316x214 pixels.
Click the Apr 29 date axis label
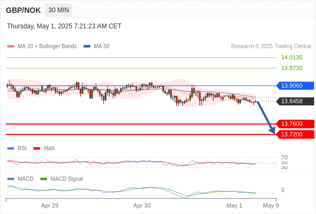pyautogui.click(x=50, y=205)
